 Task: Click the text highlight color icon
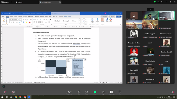(27, 22)
